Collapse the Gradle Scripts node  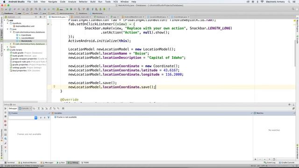pos(5,50)
